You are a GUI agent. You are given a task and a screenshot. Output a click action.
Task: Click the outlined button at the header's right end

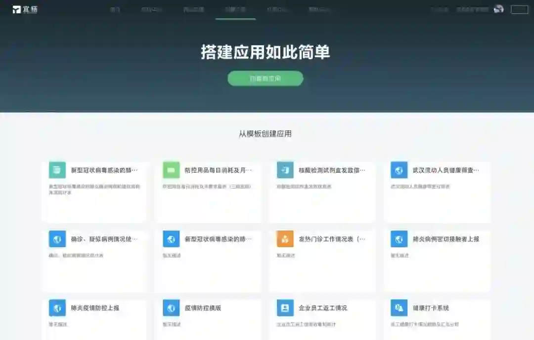[x=519, y=9]
